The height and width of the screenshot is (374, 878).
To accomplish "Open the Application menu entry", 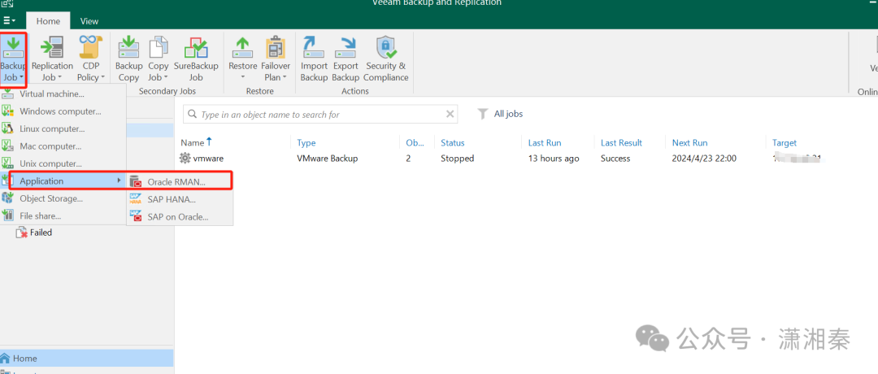I will [63, 180].
